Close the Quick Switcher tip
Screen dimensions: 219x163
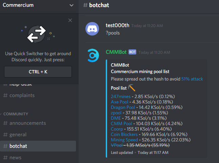coord(70,20)
